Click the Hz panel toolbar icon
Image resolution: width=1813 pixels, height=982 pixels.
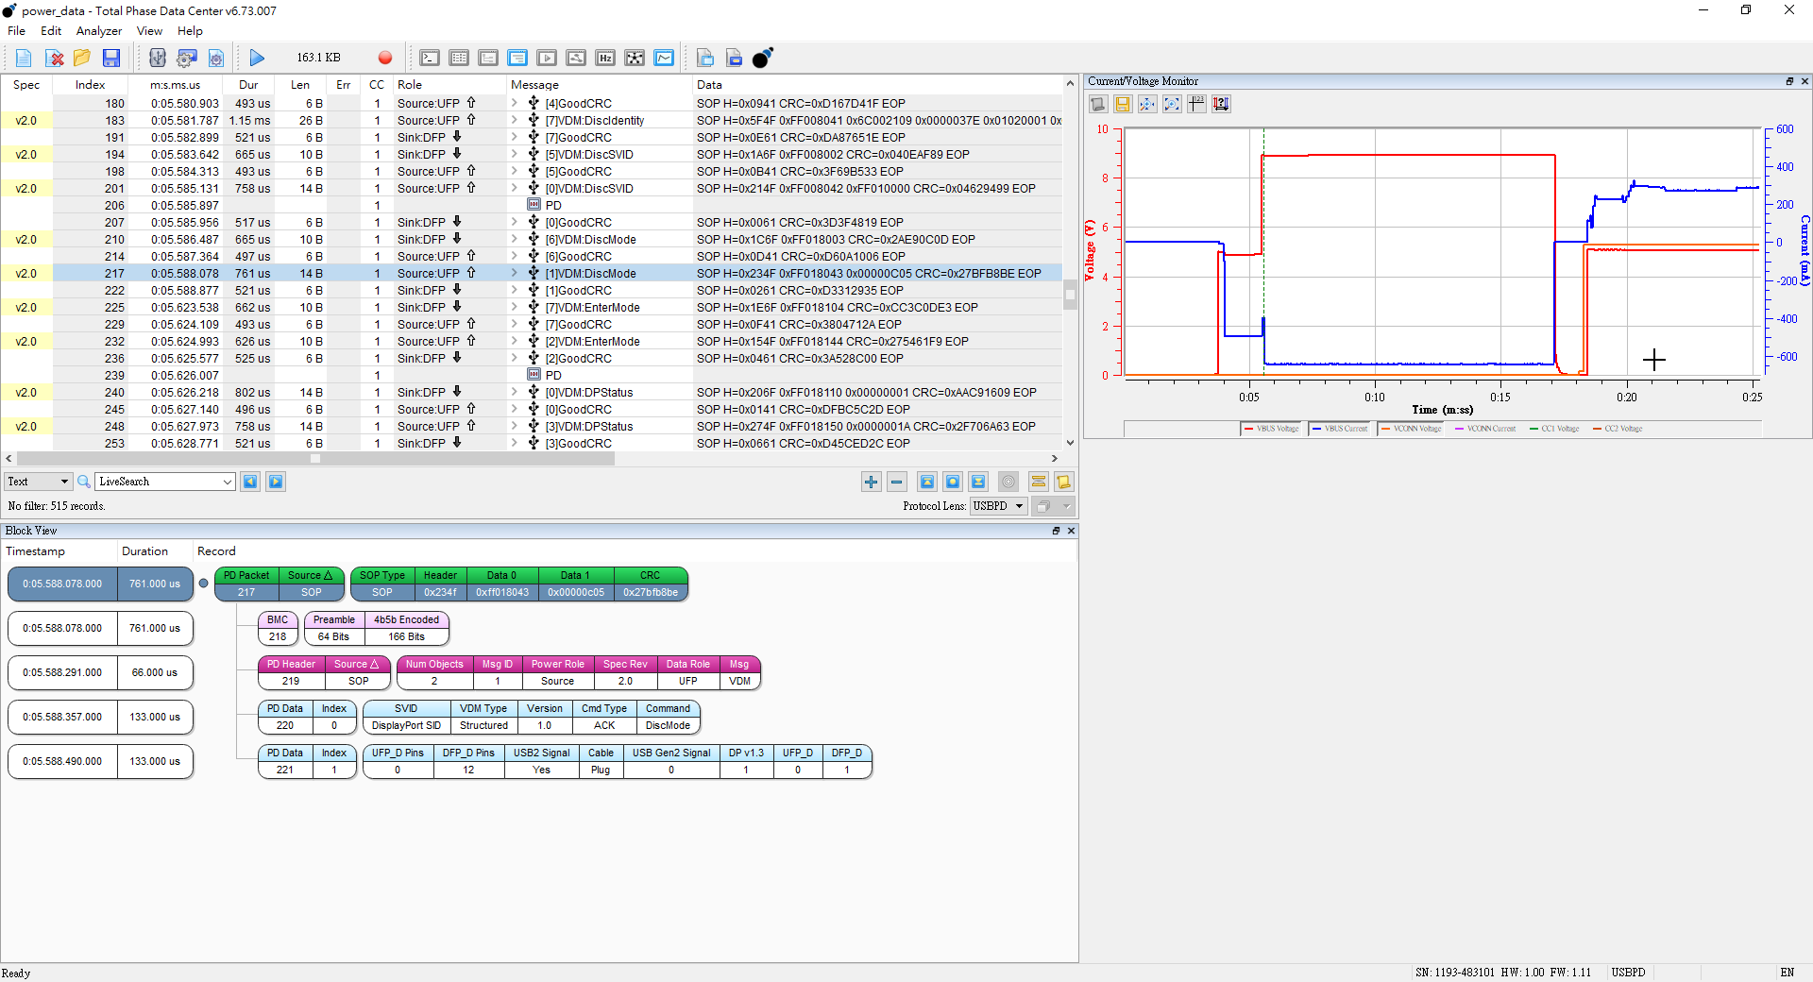pos(605,58)
